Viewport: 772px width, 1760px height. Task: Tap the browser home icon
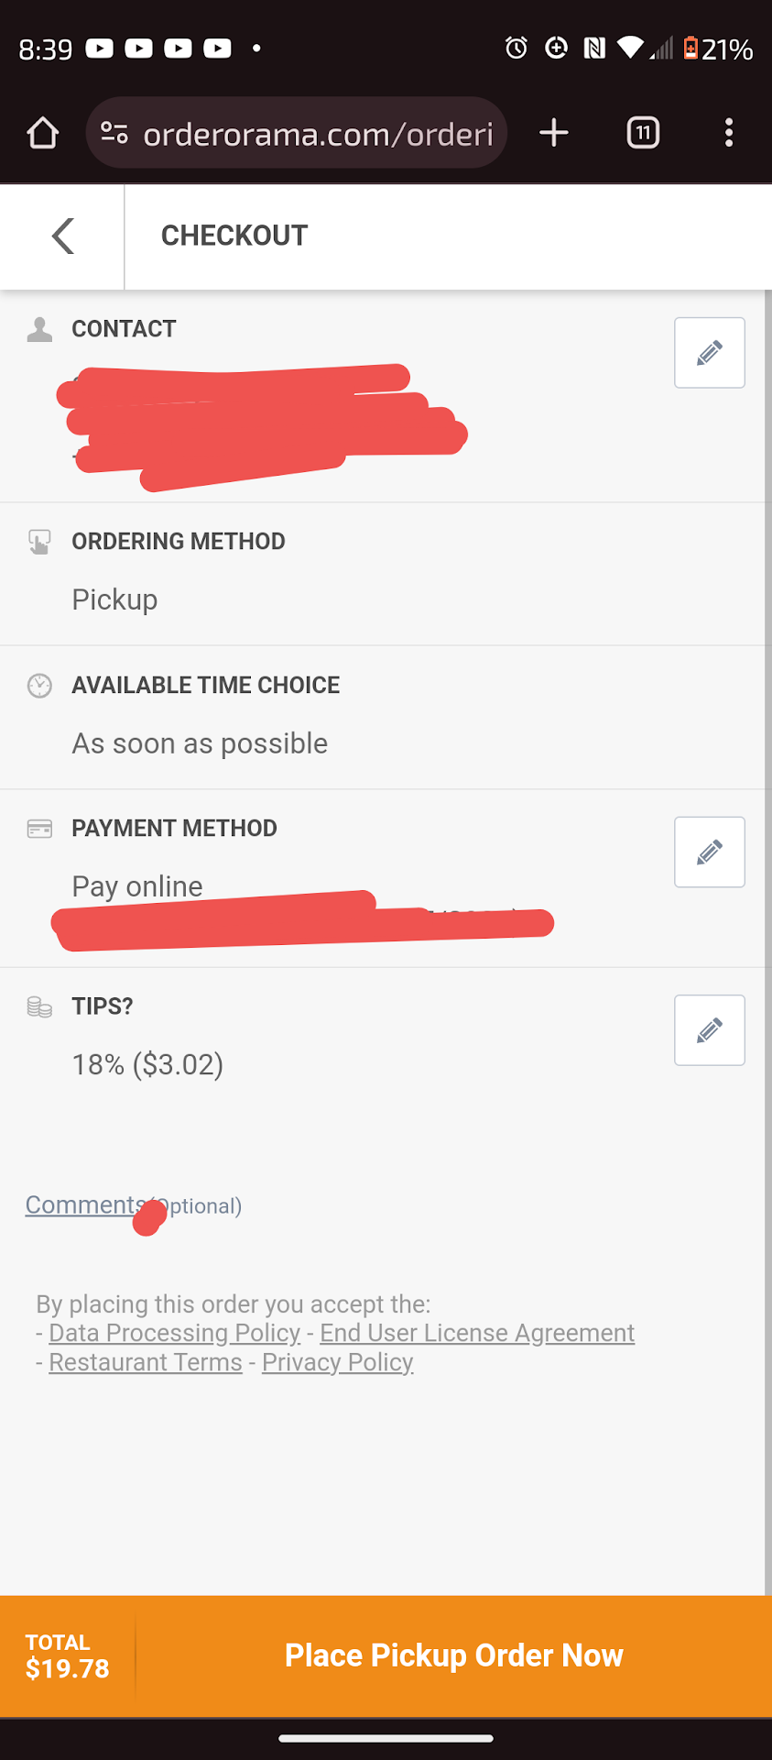click(x=42, y=133)
